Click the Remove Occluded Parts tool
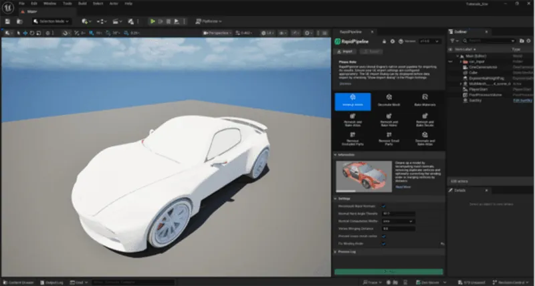Viewport: 535px width, 286px height. click(352, 140)
